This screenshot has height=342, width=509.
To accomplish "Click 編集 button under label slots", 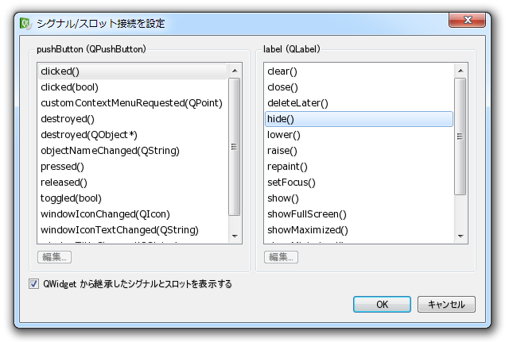I will click(281, 257).
